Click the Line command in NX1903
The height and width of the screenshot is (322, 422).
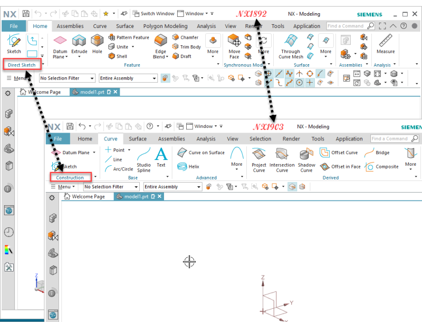[x=113, y=159]
